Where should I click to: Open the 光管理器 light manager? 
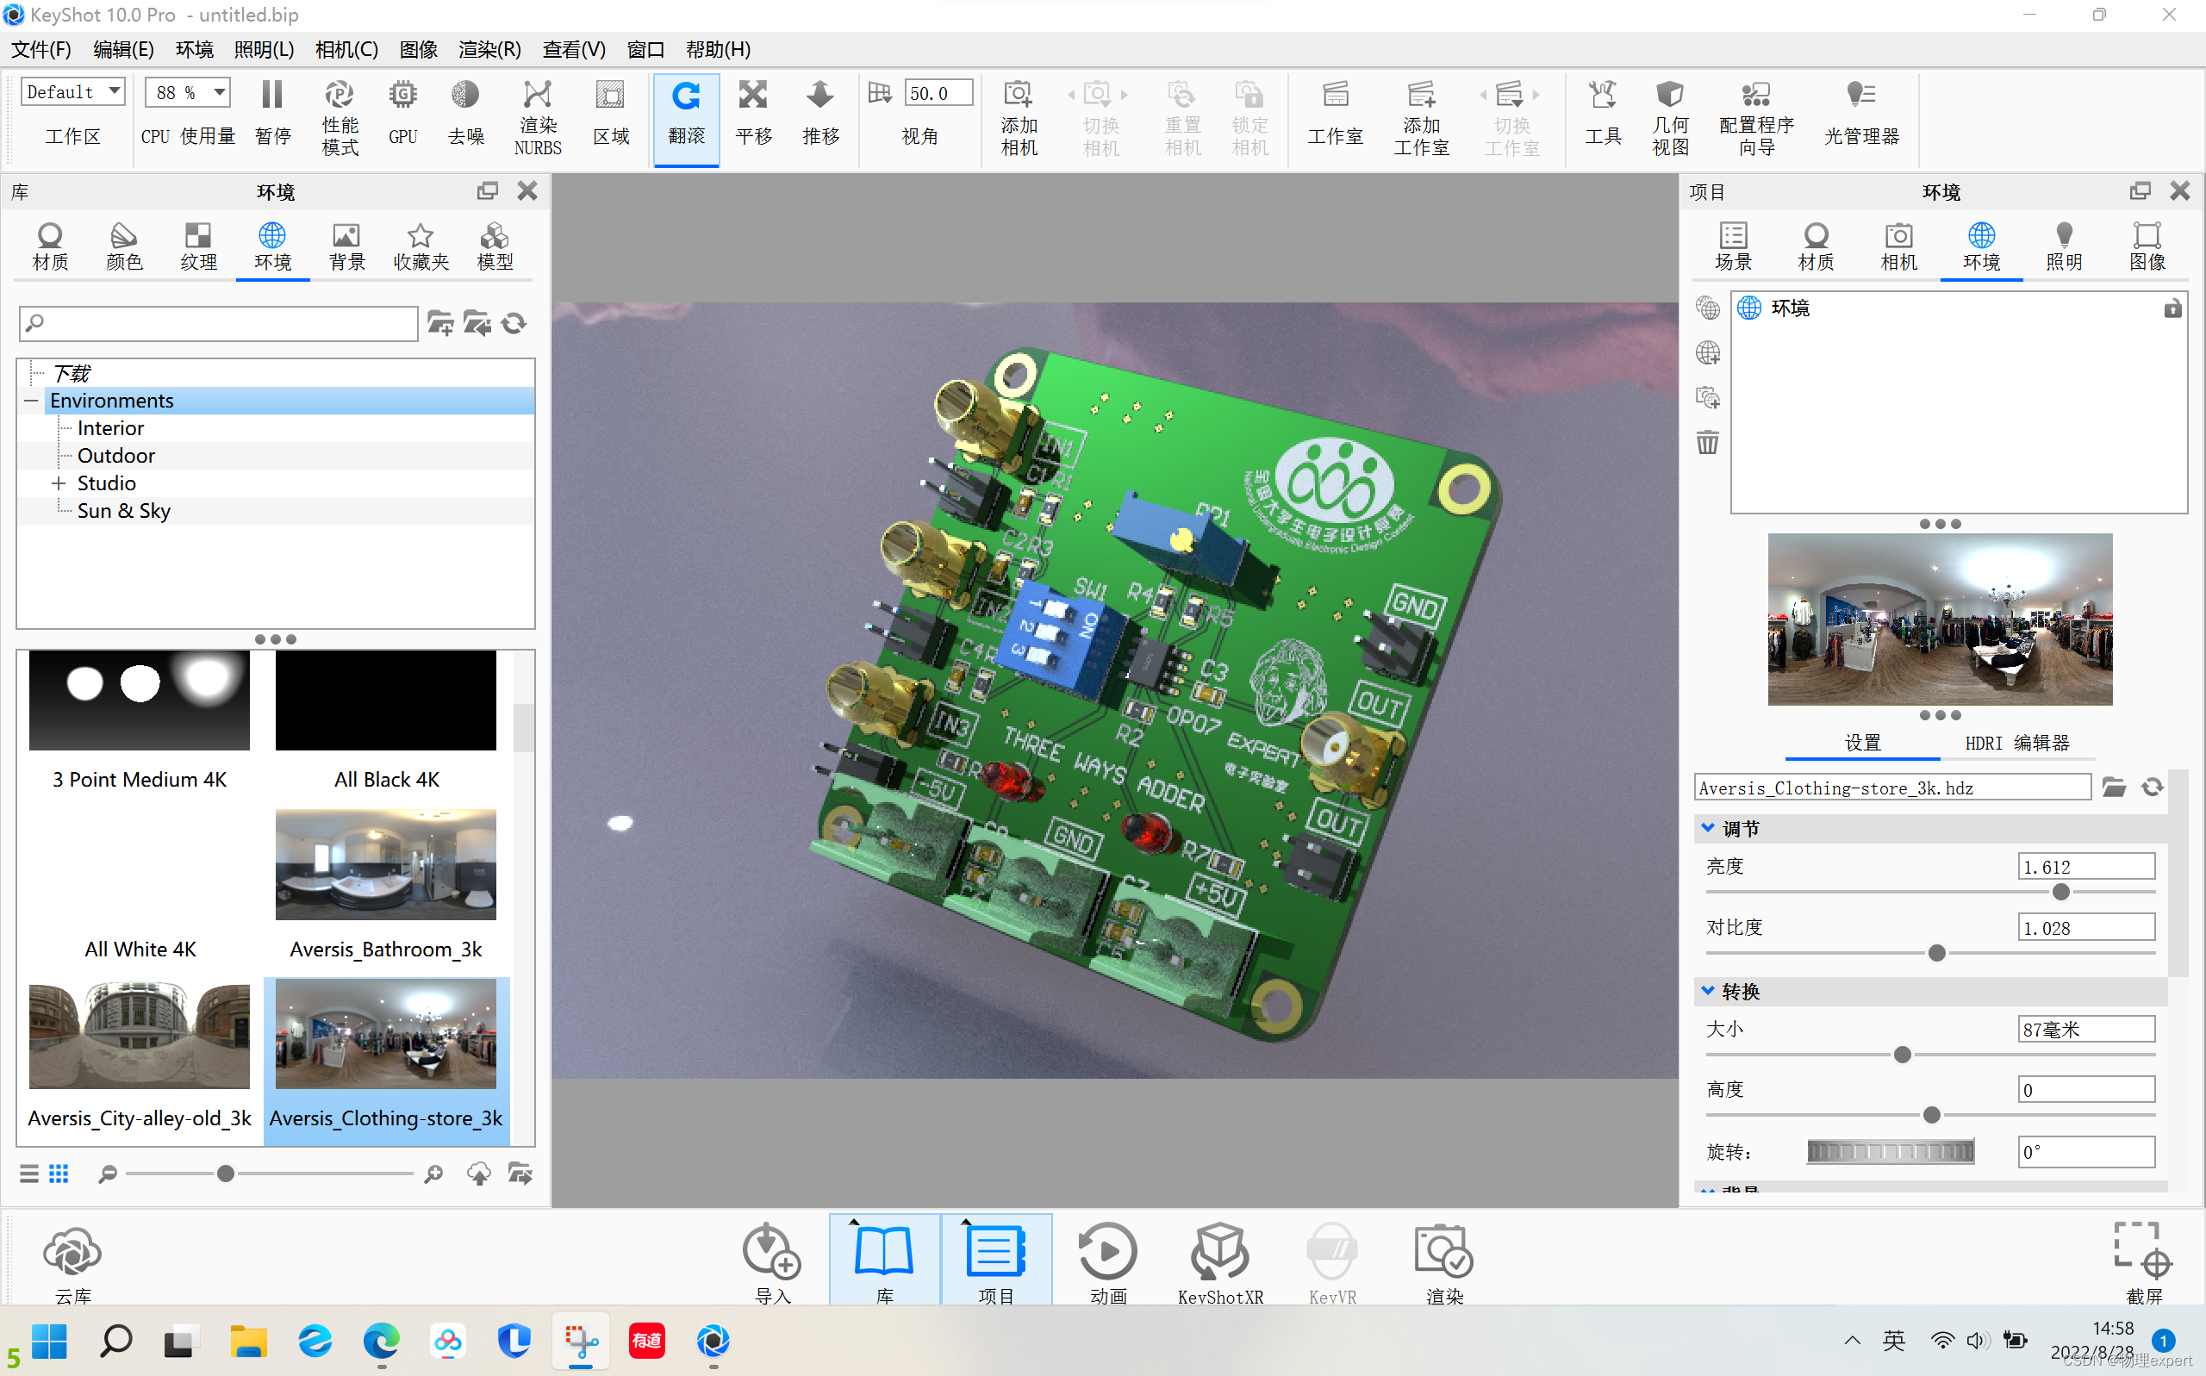tap(1861, 114)
